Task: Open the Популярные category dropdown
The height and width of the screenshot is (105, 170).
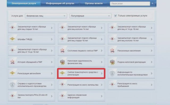Action: click(x=90, y=16)
